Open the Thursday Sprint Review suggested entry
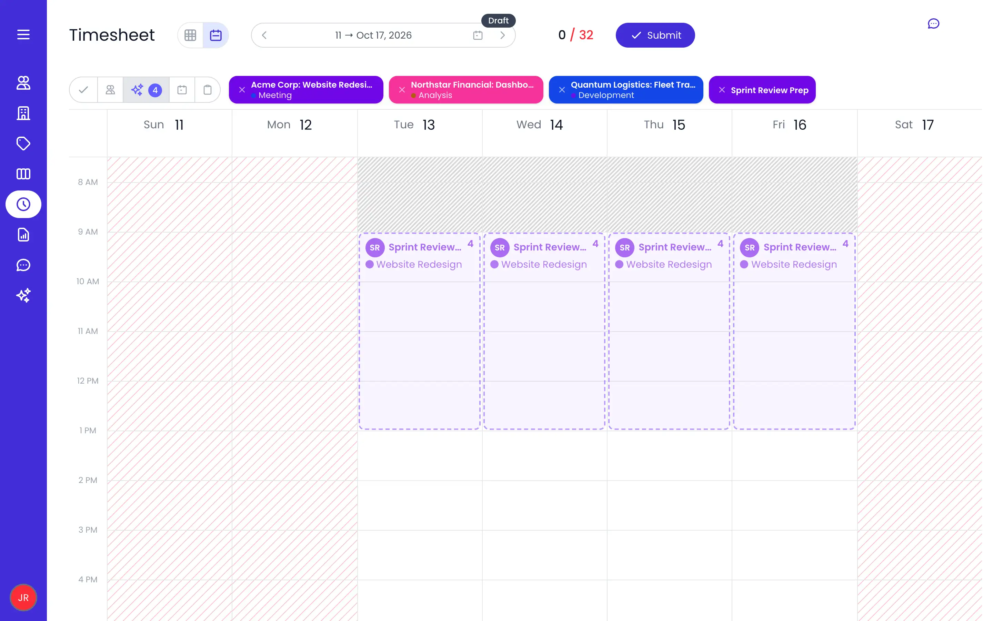 tap(669, 331)
